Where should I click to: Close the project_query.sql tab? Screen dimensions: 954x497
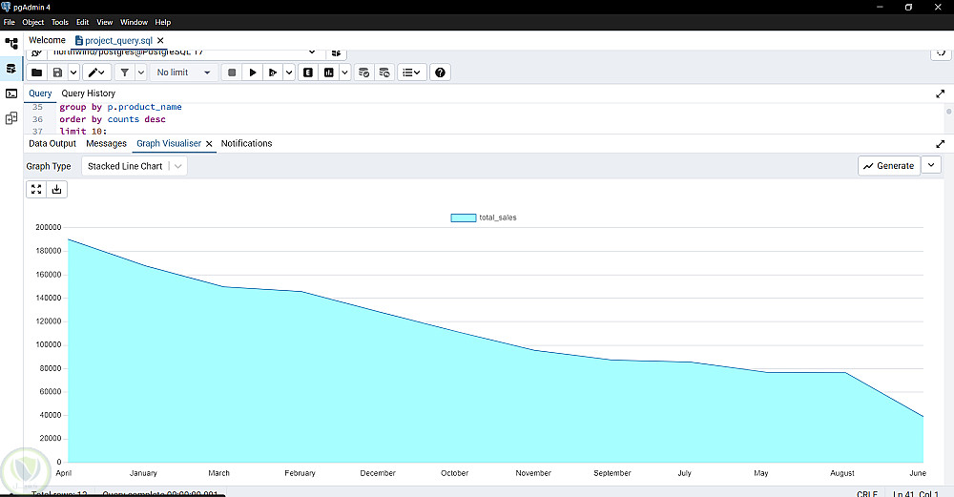(x=160, y=40)
